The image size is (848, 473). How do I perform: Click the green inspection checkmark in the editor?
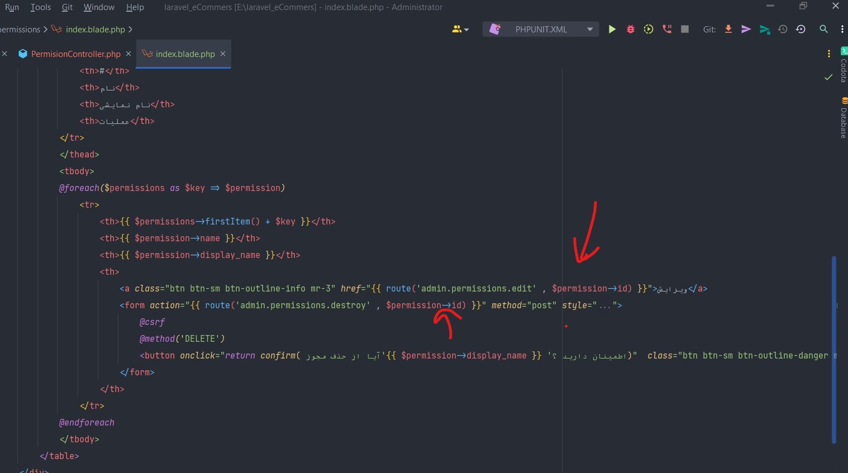point(828,77)
